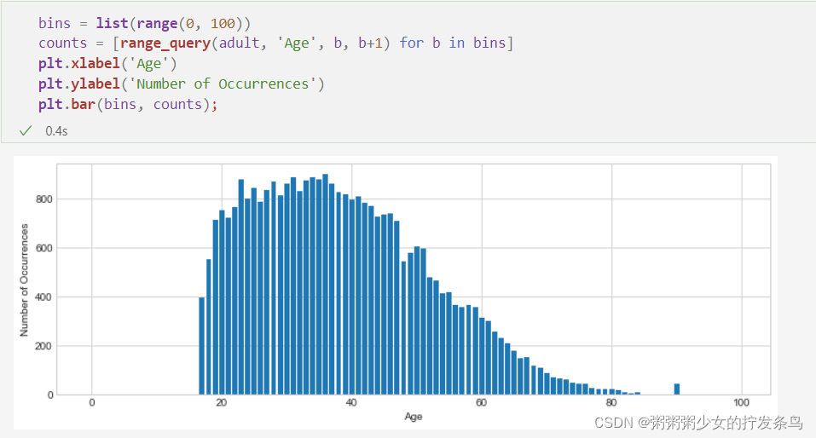Click the x-axis tick label 20
The width and height of the screenshot is (816, 438).
[222, 402]
